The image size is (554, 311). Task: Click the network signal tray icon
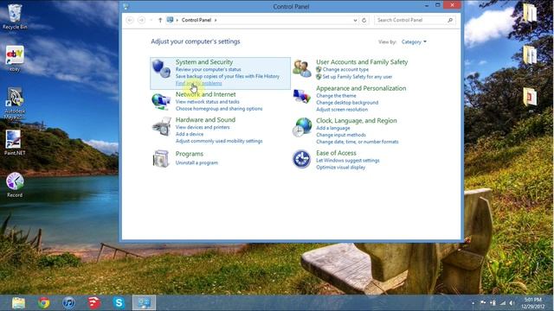pyautogui.click(x=503, y=303)
